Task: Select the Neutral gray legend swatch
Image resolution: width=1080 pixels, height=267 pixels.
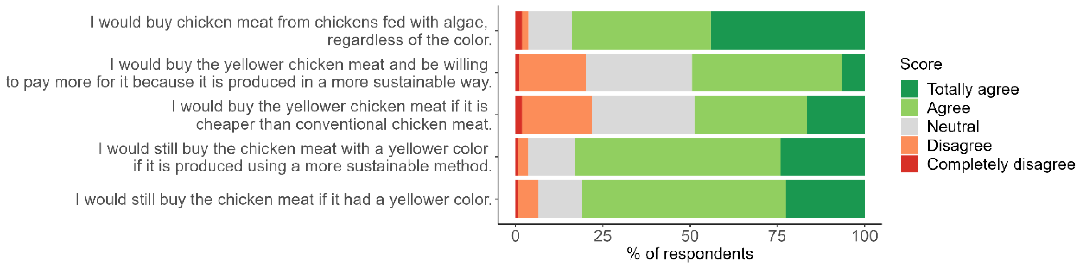Action: [x=909, y=126]
